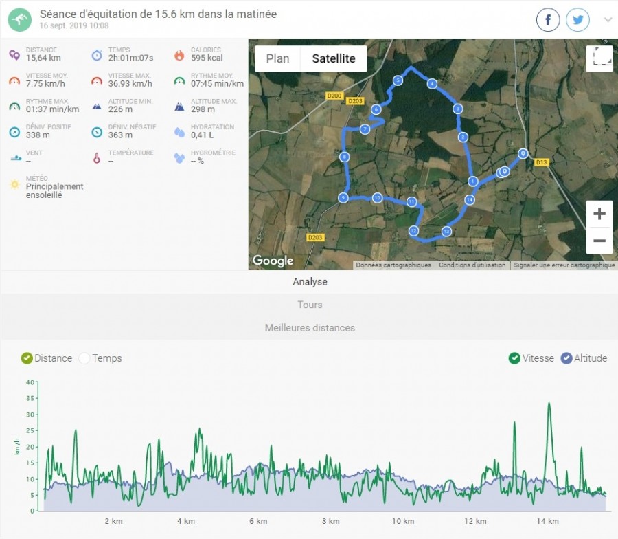Click the Facebook share icon

(548, 20)
